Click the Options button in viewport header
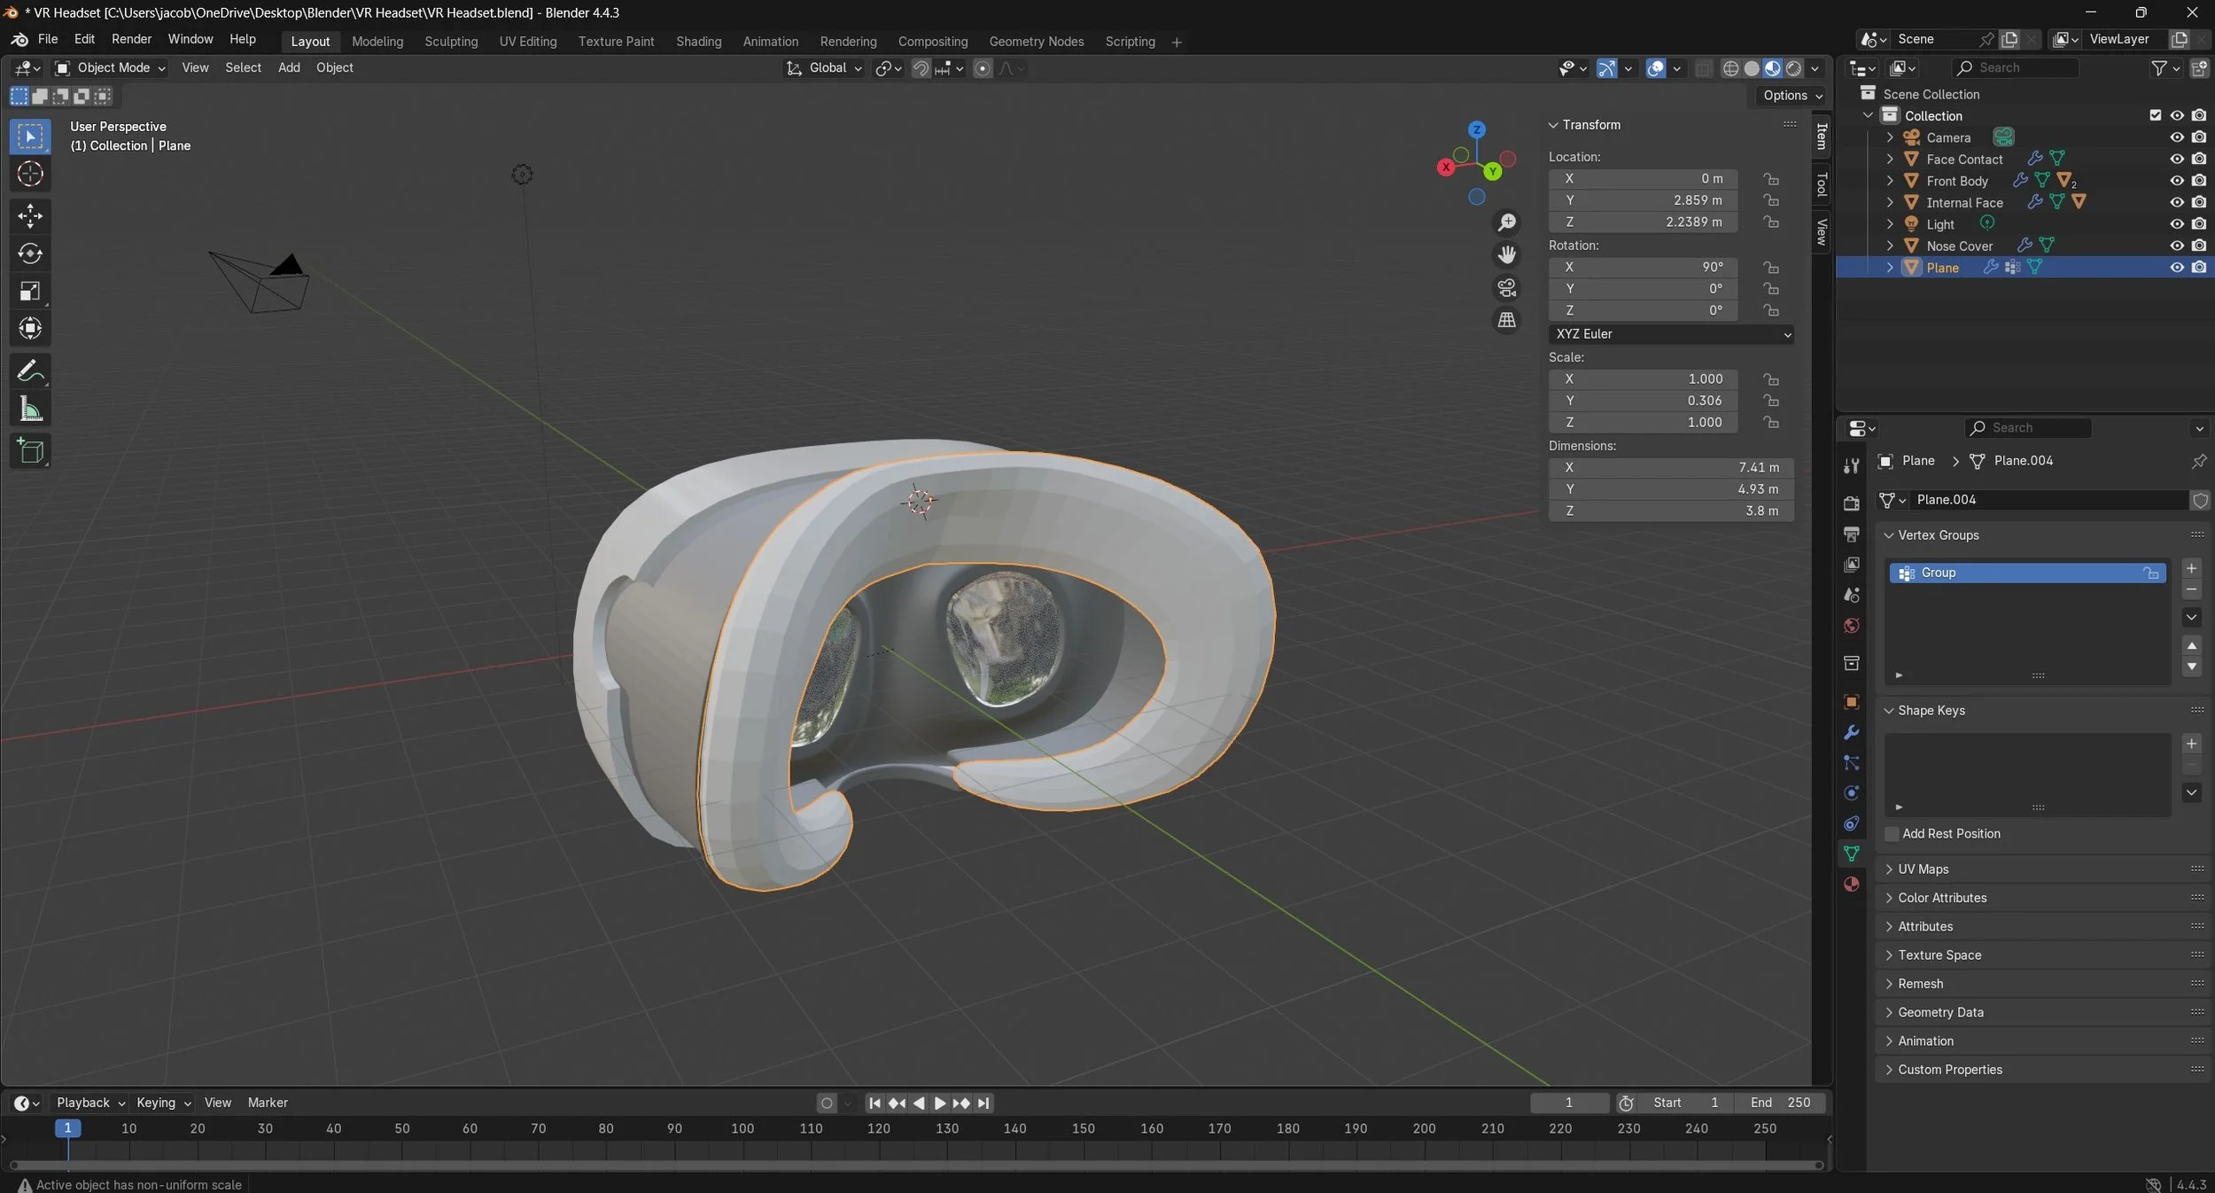The height and width of the screenshot is (1193, 2215). coord(1791,96)
